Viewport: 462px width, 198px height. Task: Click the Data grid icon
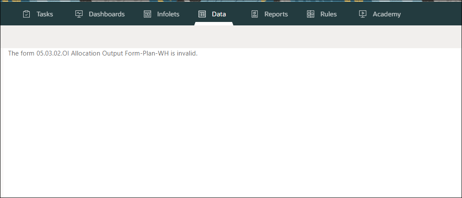pos(202,14)
